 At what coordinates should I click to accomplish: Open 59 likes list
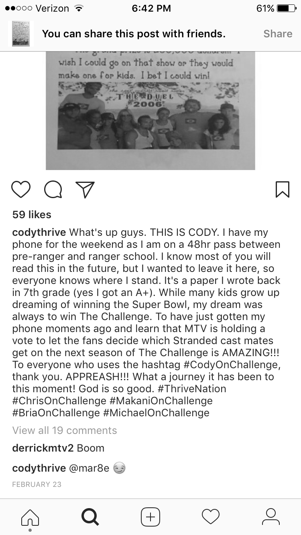pyautogui.click(x=32, y=215)
